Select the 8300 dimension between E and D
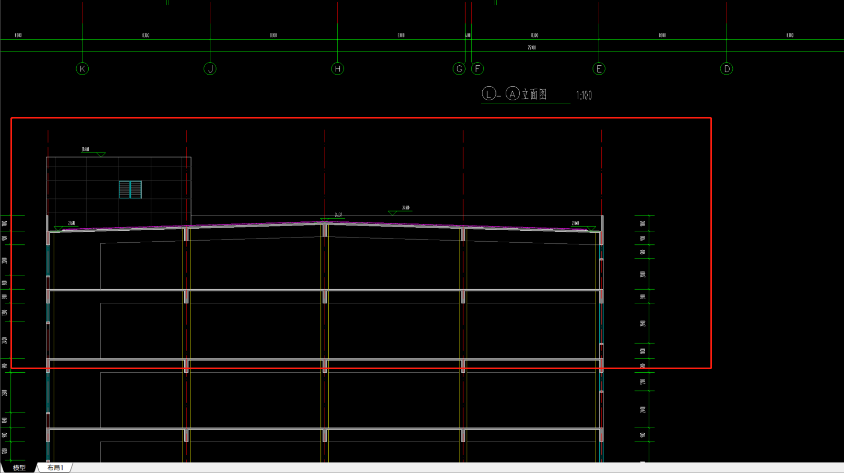This screenshot has width=844, height=473. (x=662, y=36)
